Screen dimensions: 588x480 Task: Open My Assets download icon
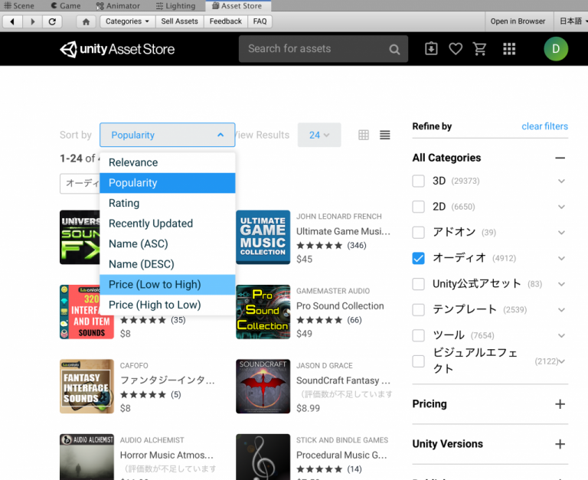(x=431, y=49)
